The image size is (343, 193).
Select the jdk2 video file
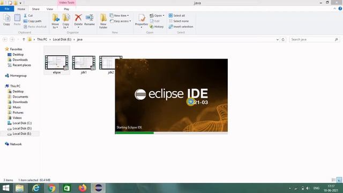[x=107, y=64]
